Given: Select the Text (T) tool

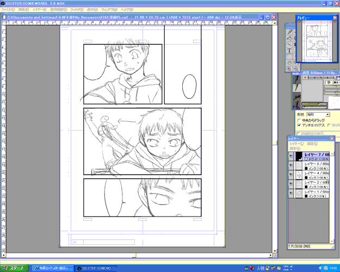Looking at the screenshot, I should click(x=289, y=51).
